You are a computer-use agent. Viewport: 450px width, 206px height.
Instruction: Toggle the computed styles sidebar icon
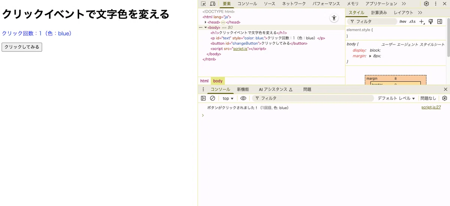(x=439, y=22)
